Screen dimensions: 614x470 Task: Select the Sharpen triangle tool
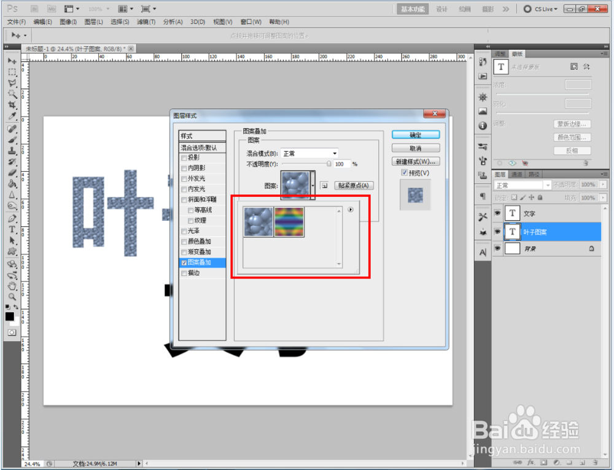(12, 195)
